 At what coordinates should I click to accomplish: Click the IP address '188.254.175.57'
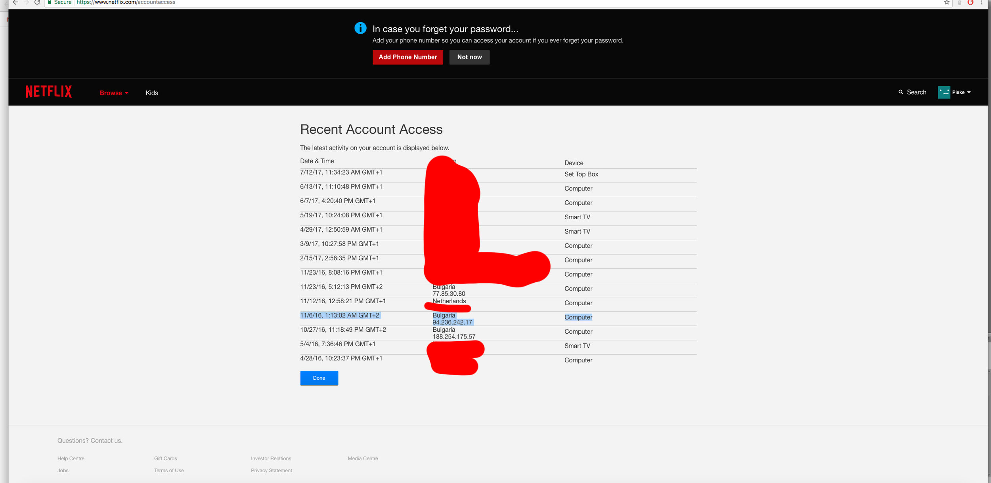coord(454,337)
